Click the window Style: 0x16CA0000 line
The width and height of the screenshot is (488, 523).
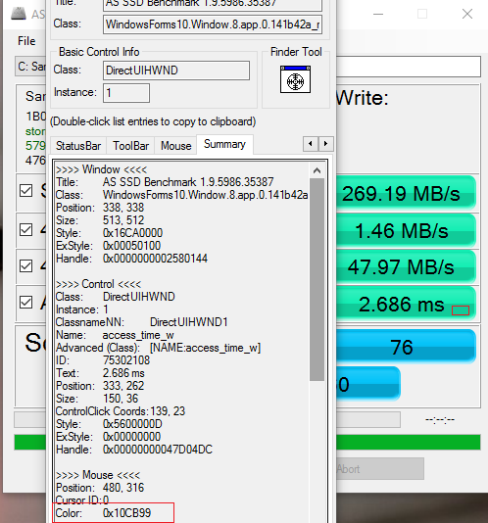tap(109, 233)
